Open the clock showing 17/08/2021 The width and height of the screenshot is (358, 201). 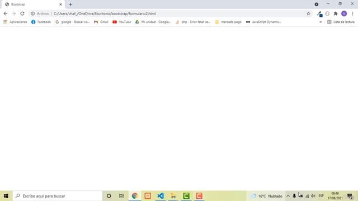tap(335, 196)
